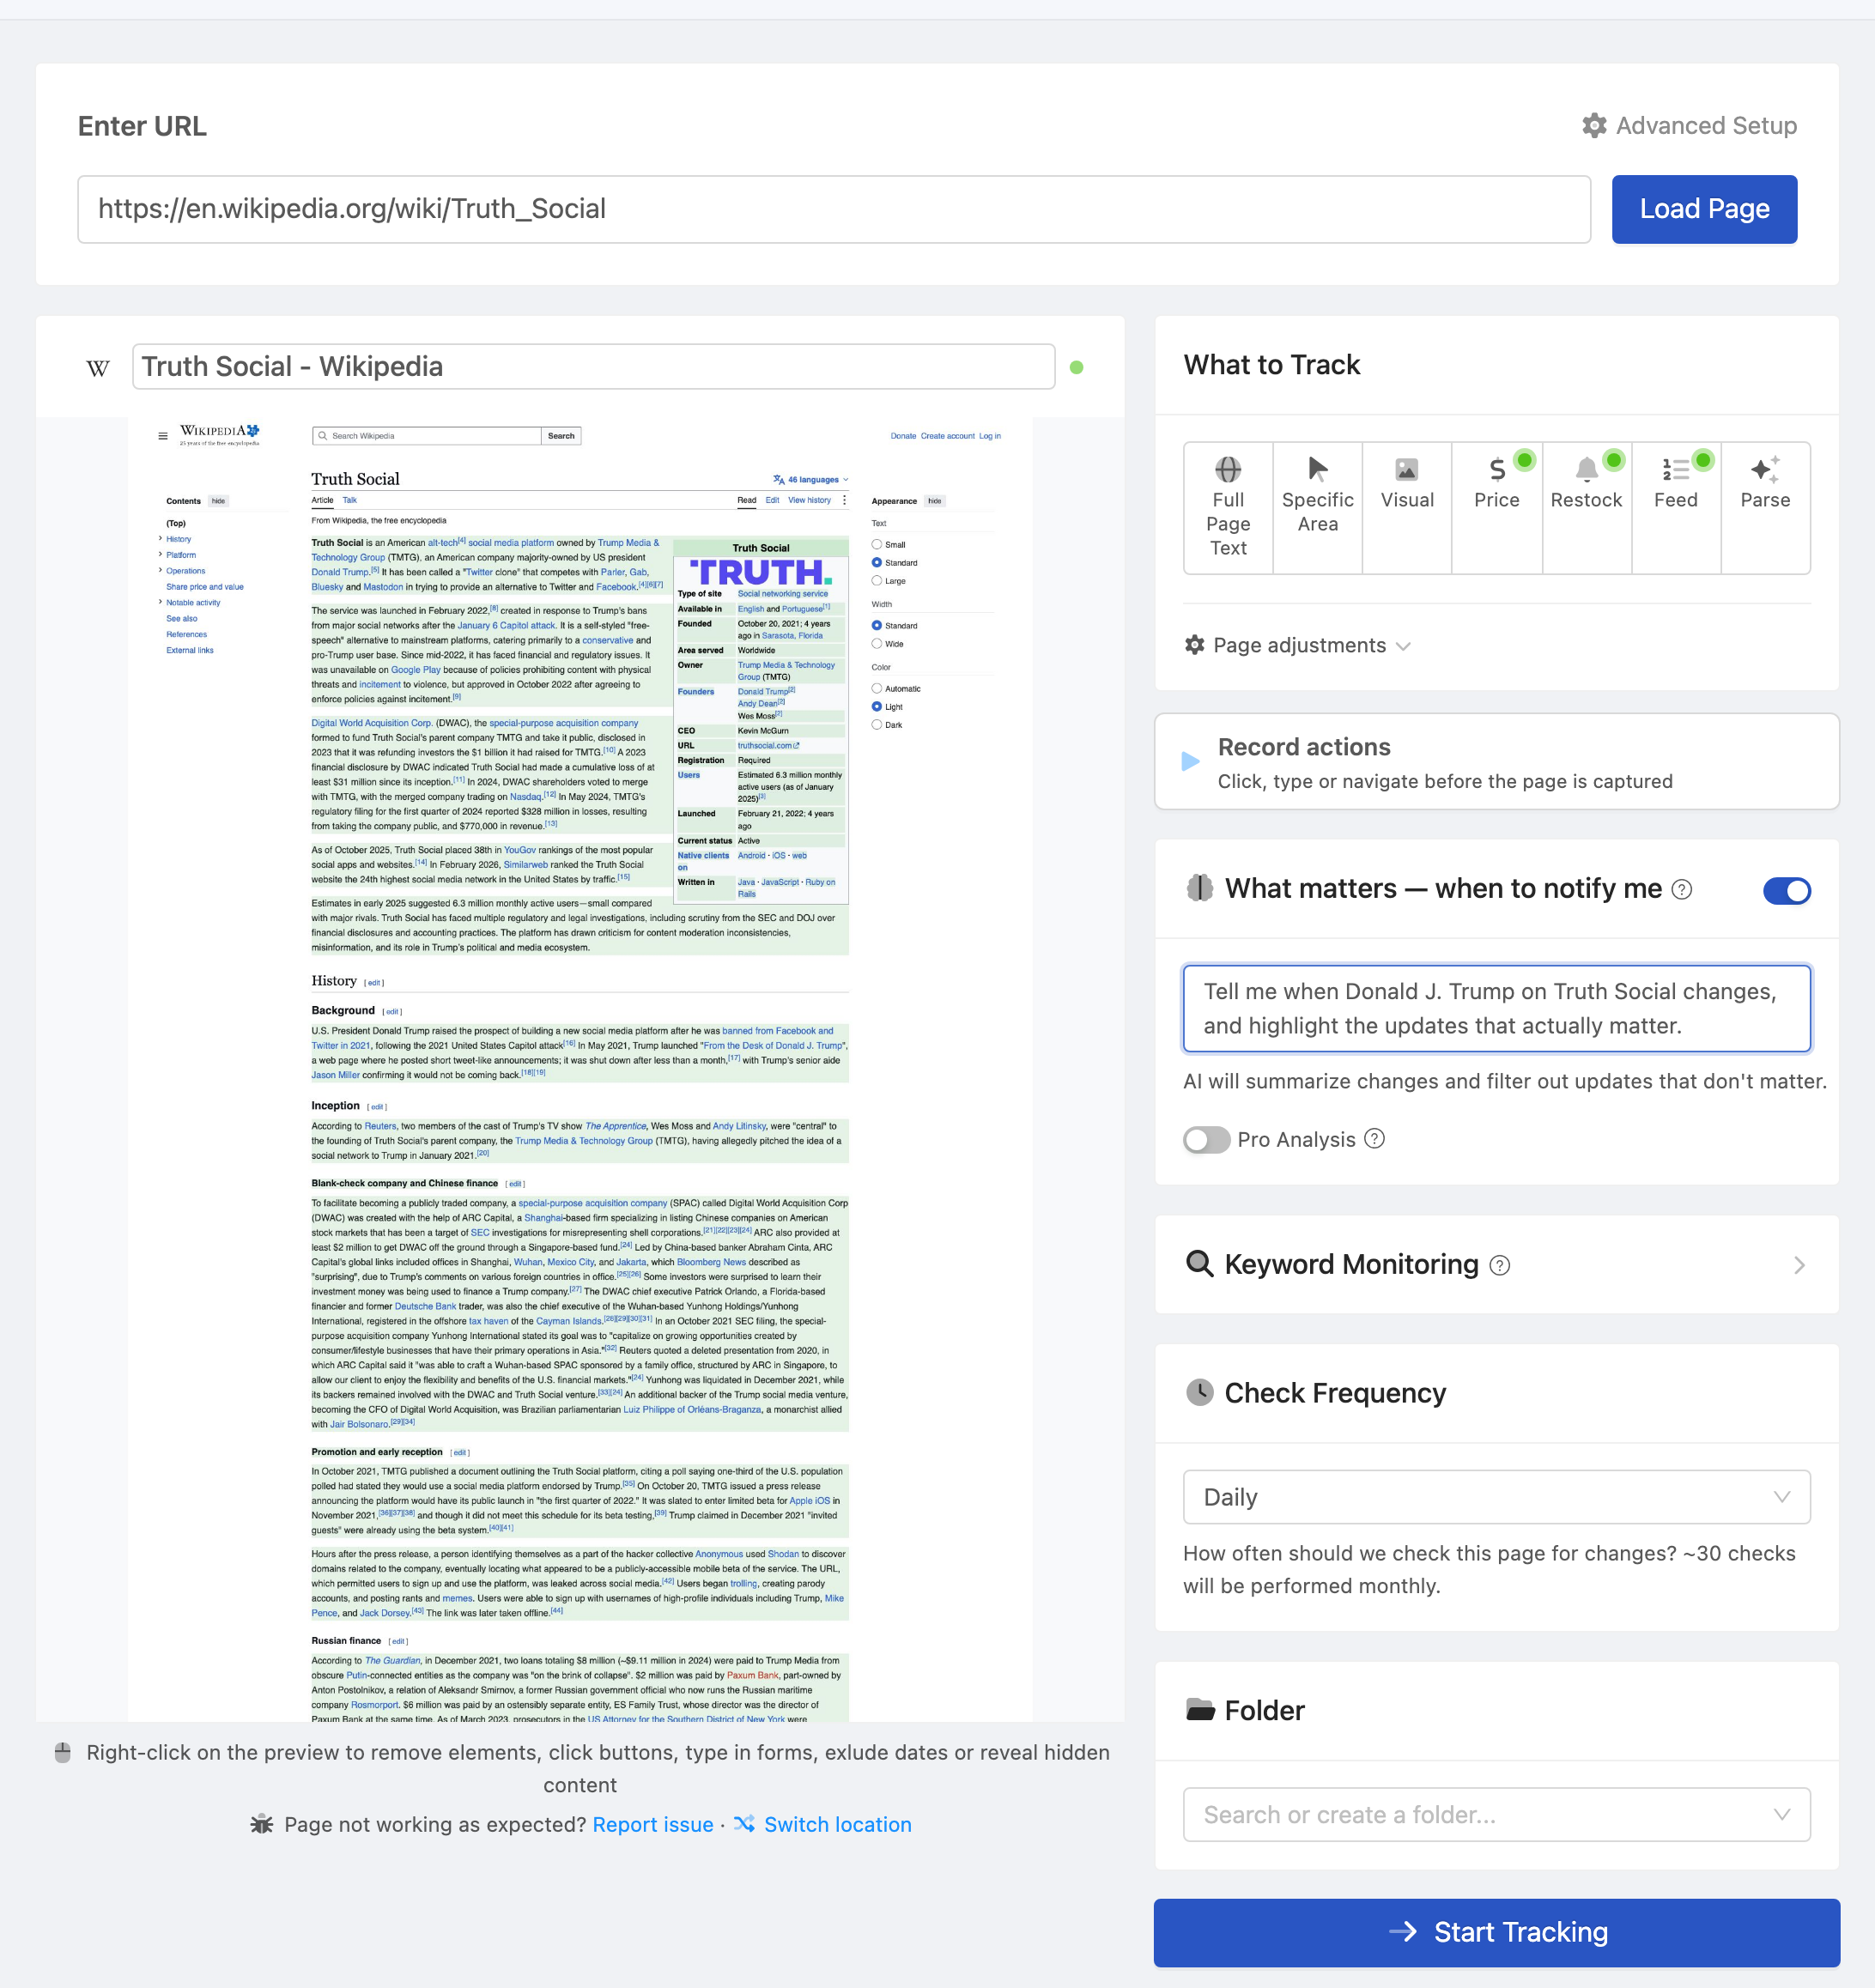Expand the History contents item
This screenshot has height=1988, width=1875.
pos(160,539)
